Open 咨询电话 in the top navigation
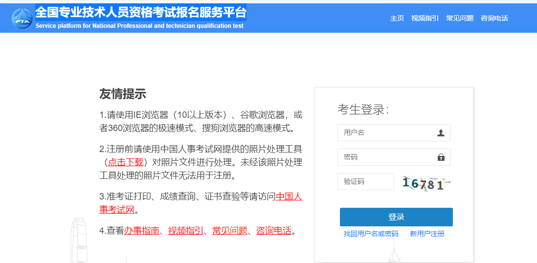This screenshot has height=263, width=537. coord(494,19)
